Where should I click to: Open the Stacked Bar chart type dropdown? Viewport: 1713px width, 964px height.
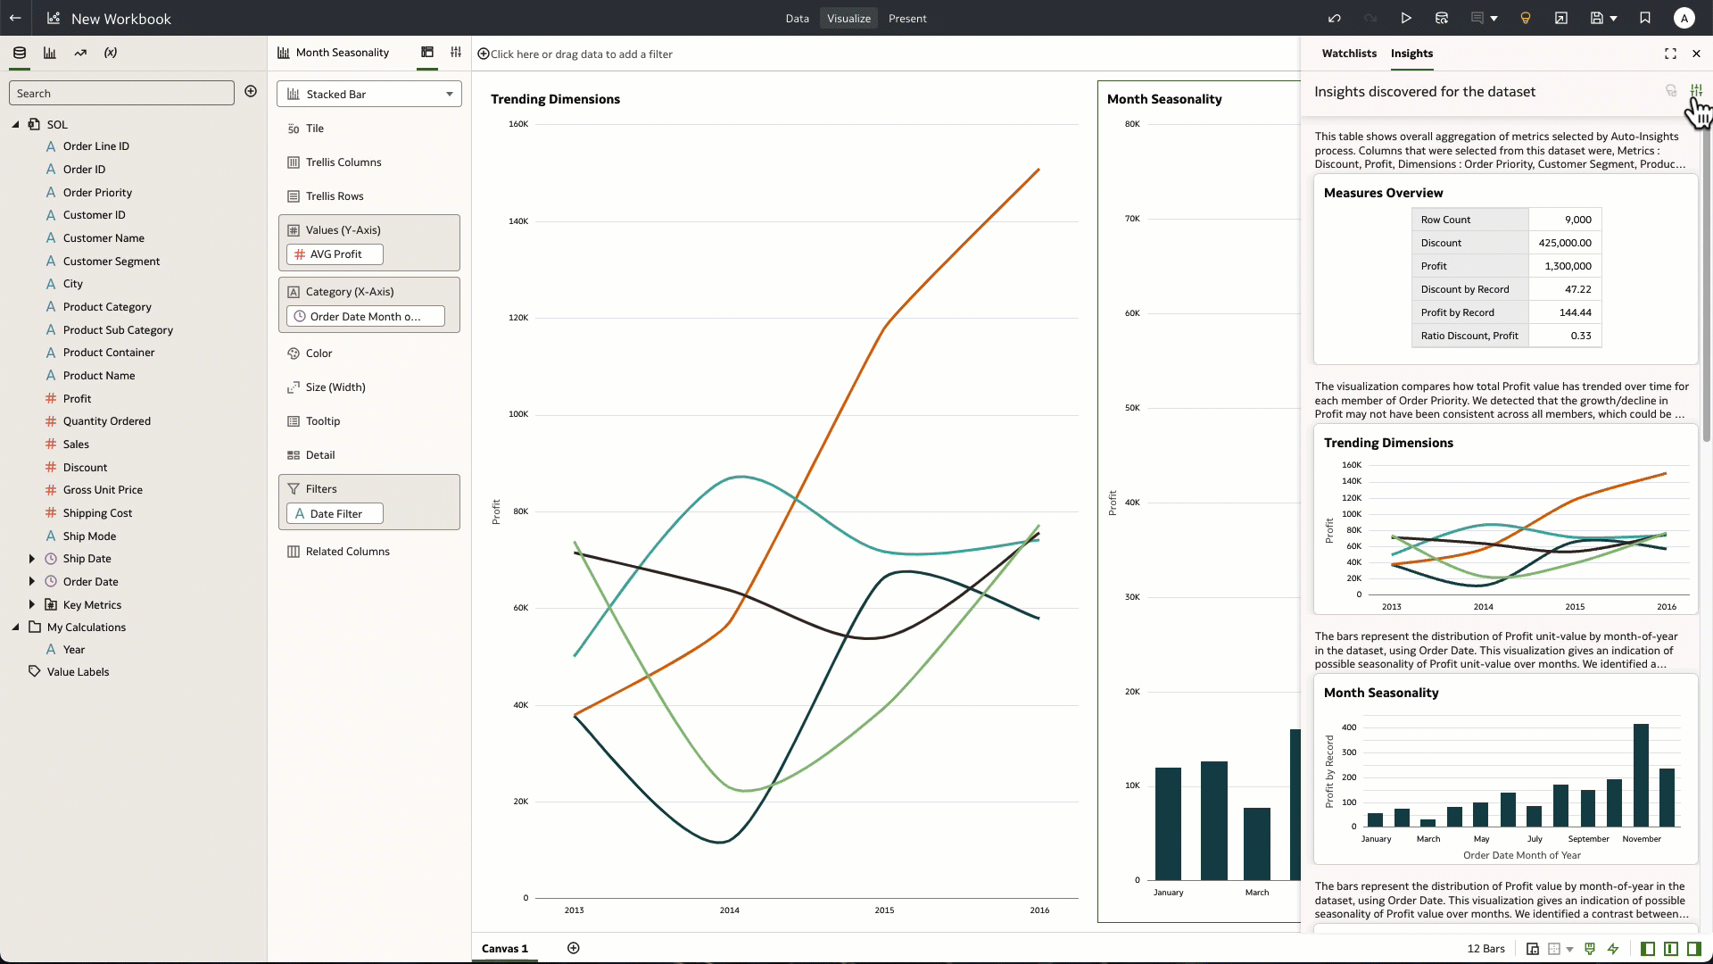click(x=450, y=94)
